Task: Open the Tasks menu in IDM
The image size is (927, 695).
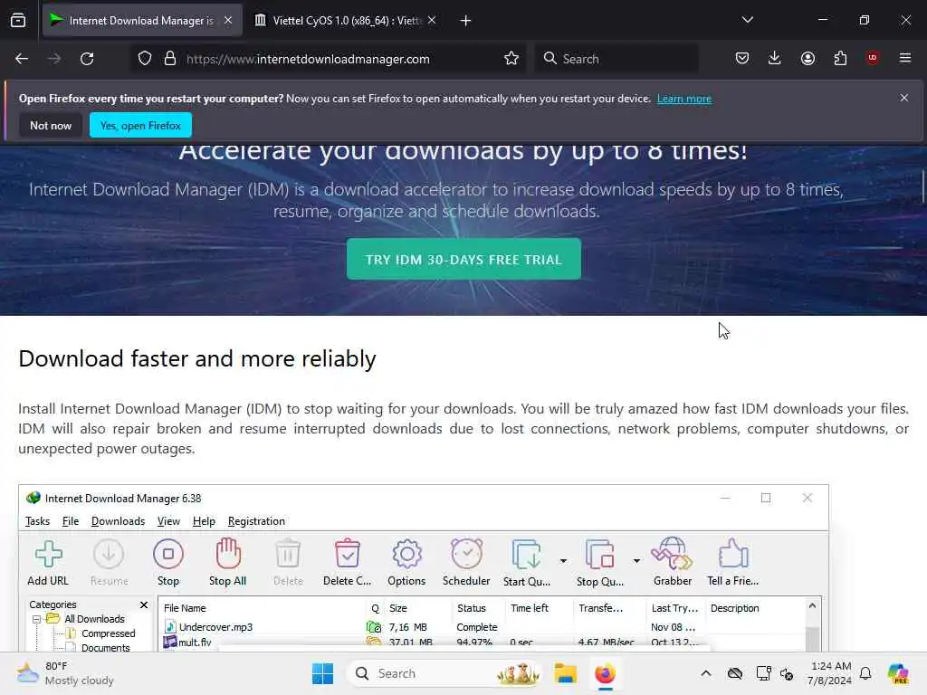Action: [38, 521]
